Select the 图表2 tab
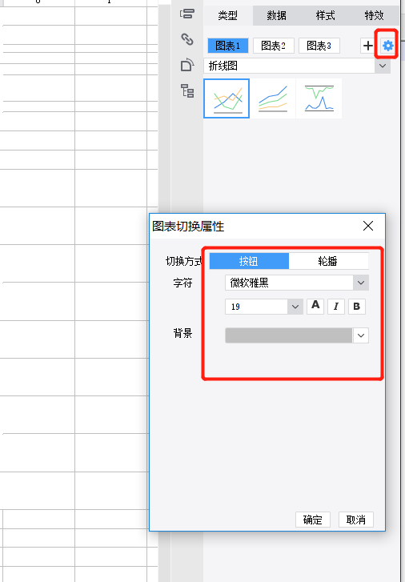Screen dimensions: 405x582 click(x=274, y=46)
